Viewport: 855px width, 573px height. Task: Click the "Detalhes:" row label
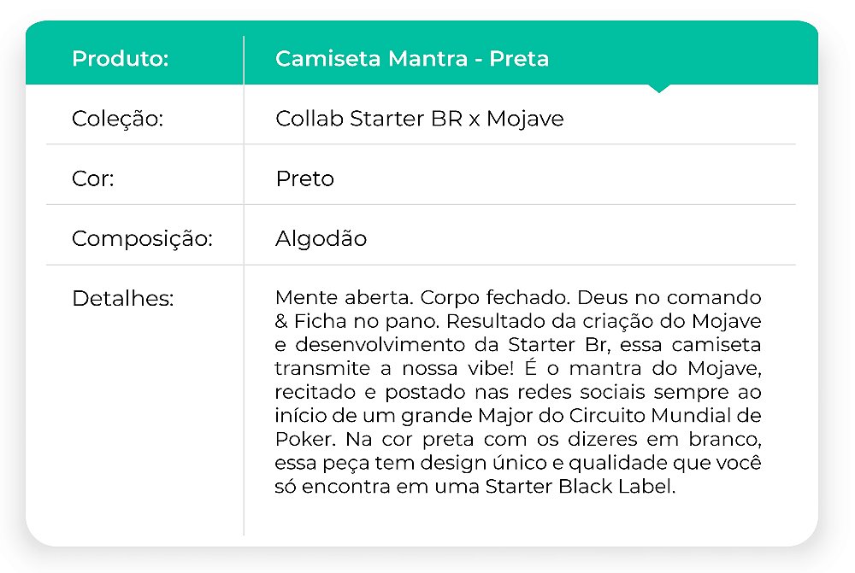pyautogui.click(x=122, y=299)
